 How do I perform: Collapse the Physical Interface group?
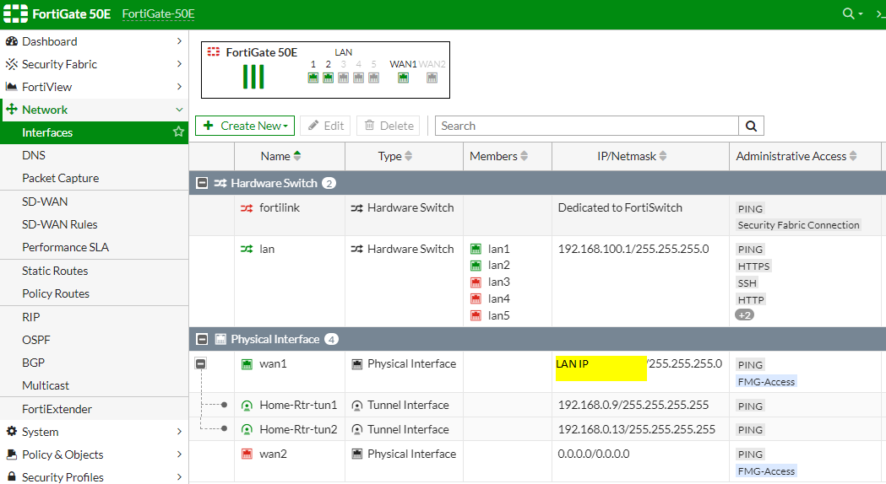coord(202,339)
